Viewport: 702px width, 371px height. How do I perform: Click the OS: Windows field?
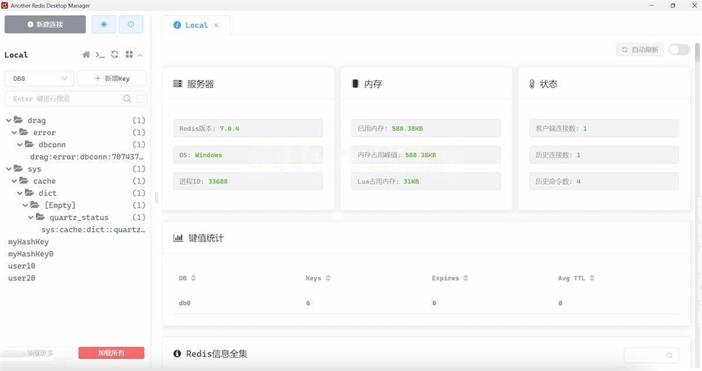(x=248, y=155)
